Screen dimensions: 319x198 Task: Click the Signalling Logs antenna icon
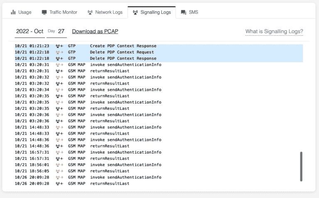[x=135, y=12]
